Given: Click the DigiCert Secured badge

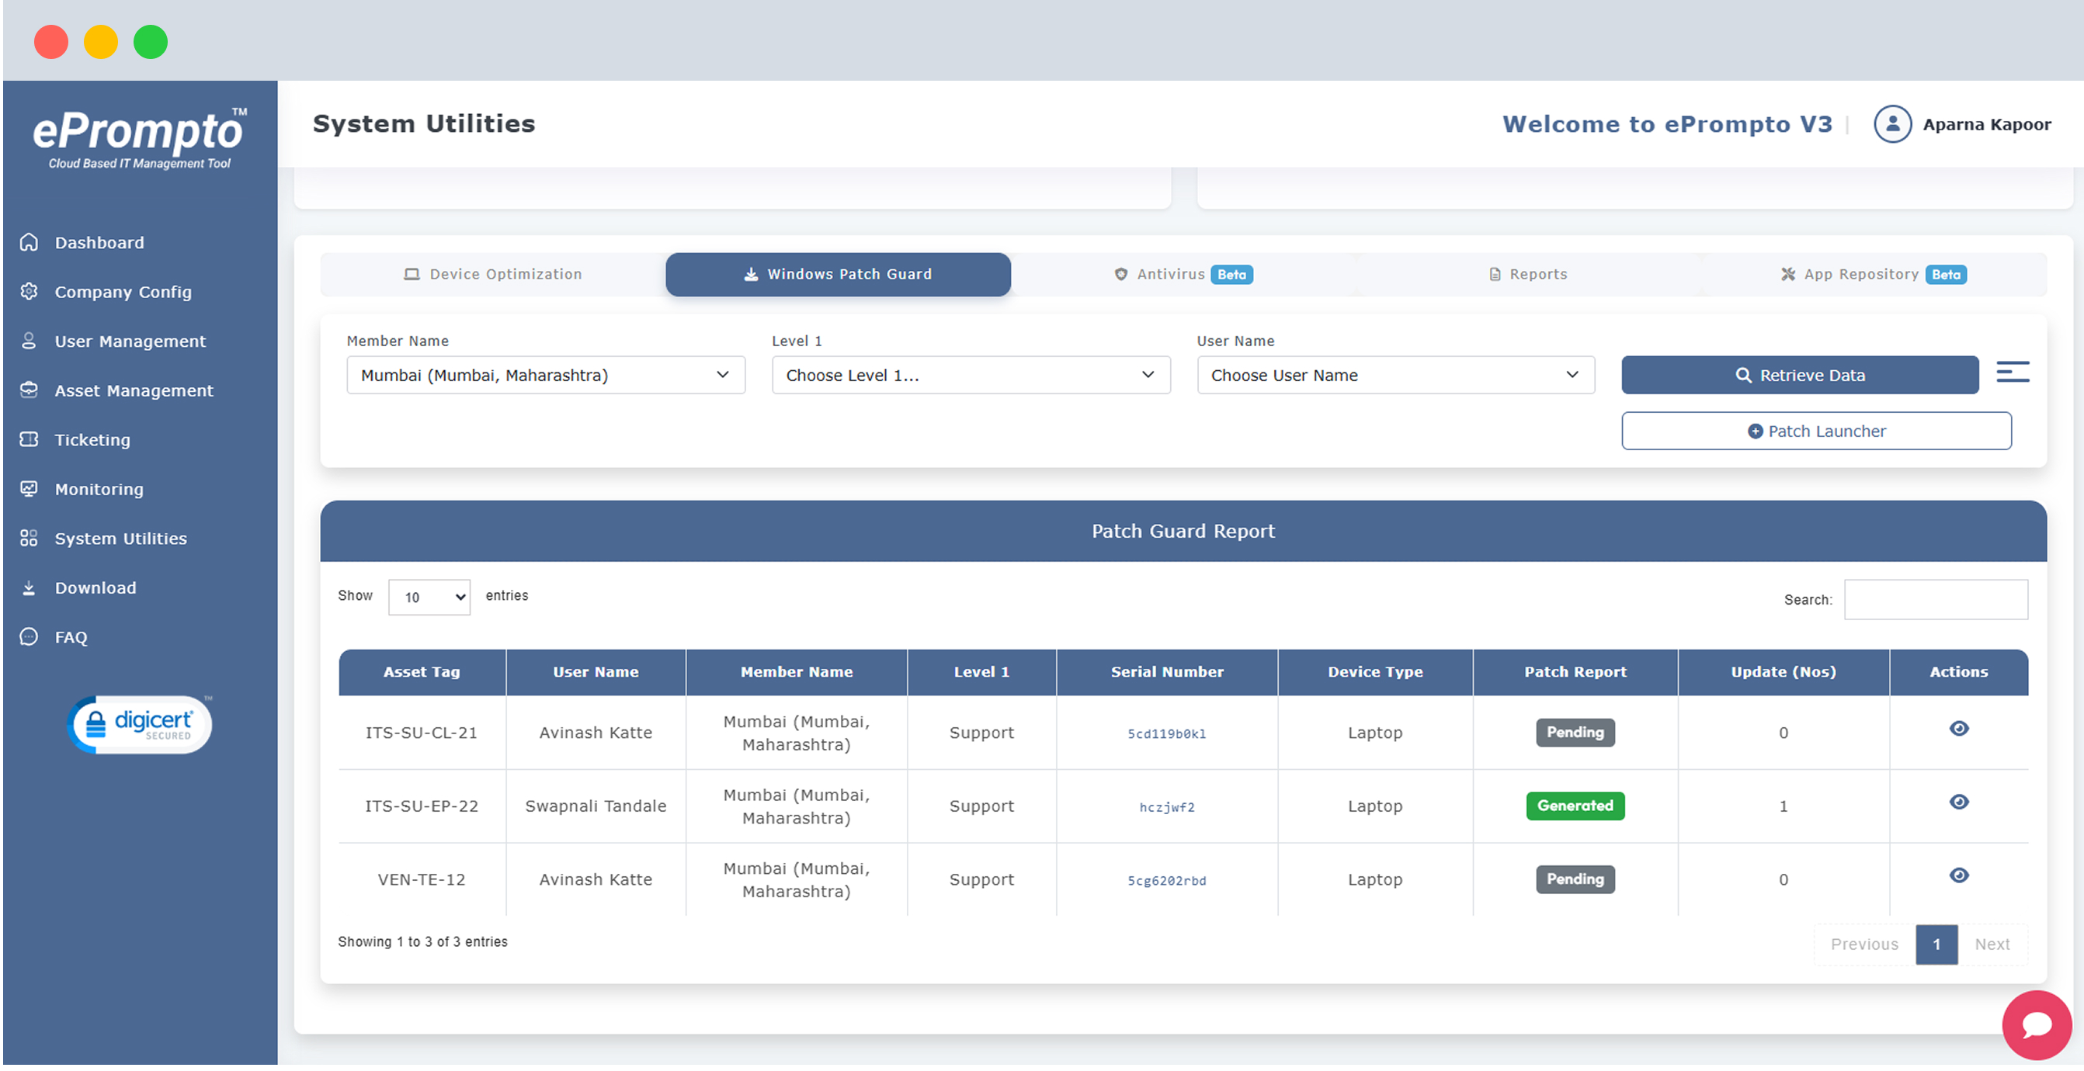Looking at the screenshot, I should (139, 725).
